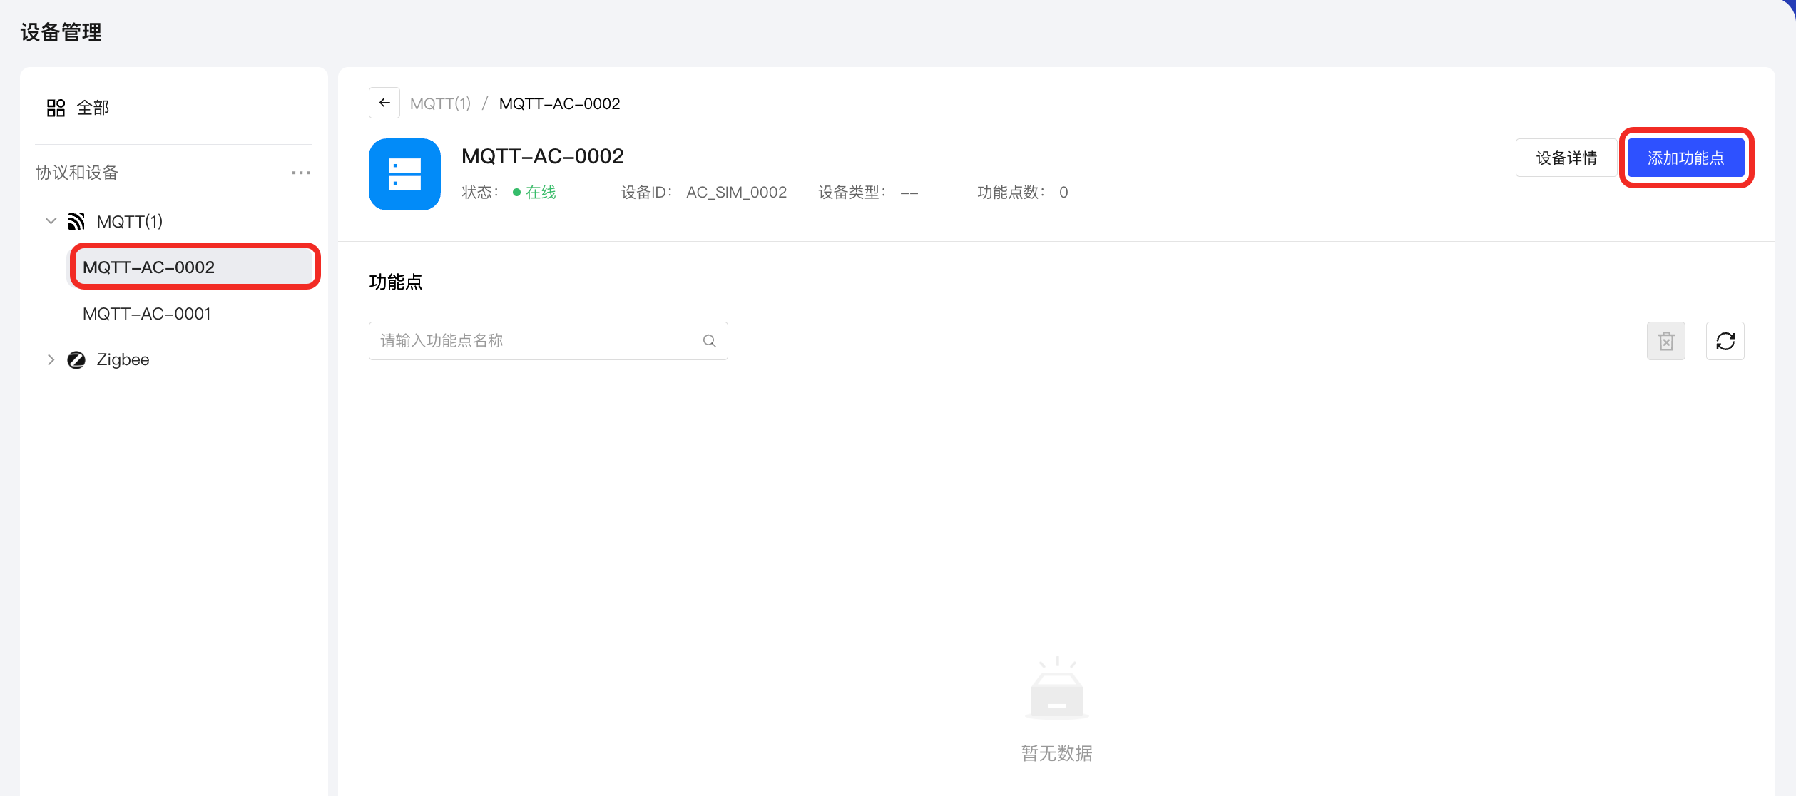Image resolution: width=1796 pixels, height=796 pixels.
Task: Click the 在线 status text
Action: (541, 192)
